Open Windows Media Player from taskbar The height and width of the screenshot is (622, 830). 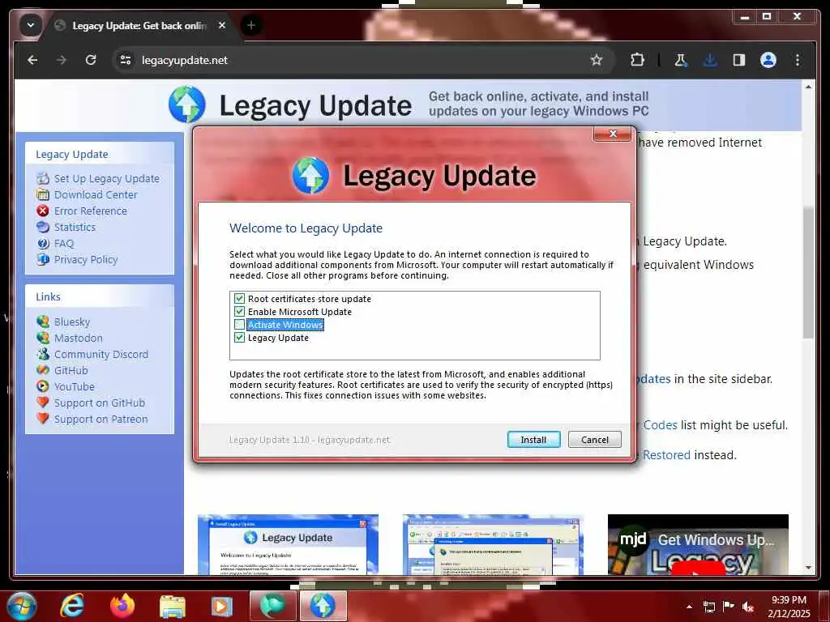pos(221,607)
